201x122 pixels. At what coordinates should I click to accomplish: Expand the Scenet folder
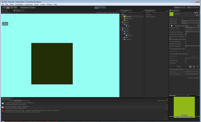(121, 28)
